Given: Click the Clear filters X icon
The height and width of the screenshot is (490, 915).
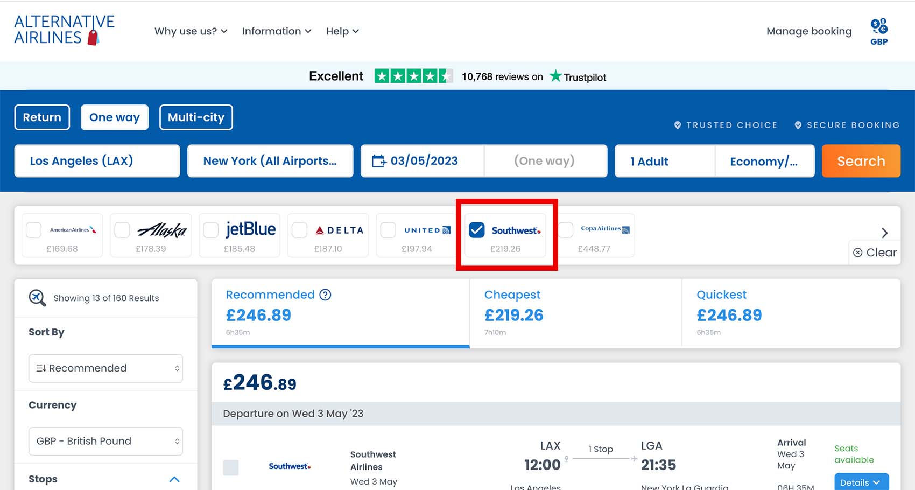Looking at the screenshot, I should point(858,253).
